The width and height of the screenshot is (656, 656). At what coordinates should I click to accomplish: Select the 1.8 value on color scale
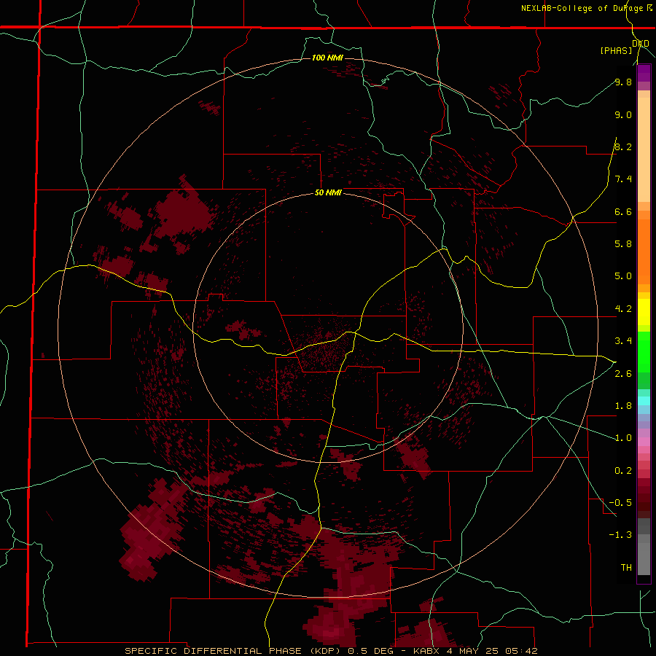point(623,406)
